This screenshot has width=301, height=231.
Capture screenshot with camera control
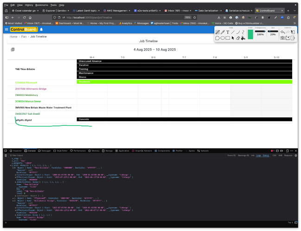(282, 38)
